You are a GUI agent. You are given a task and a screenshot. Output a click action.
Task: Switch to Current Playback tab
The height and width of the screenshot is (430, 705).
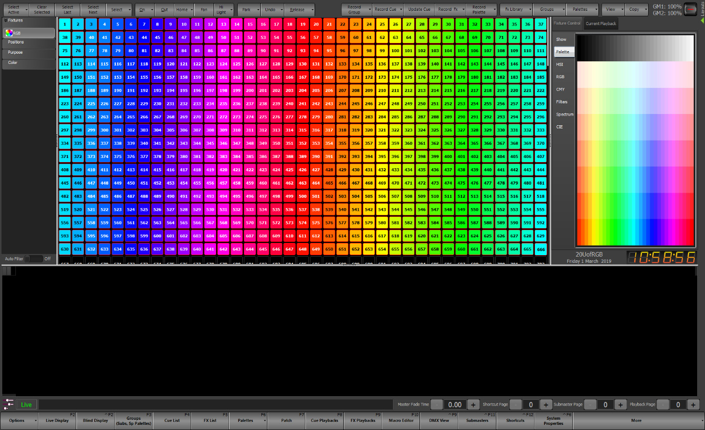point(601,24)
